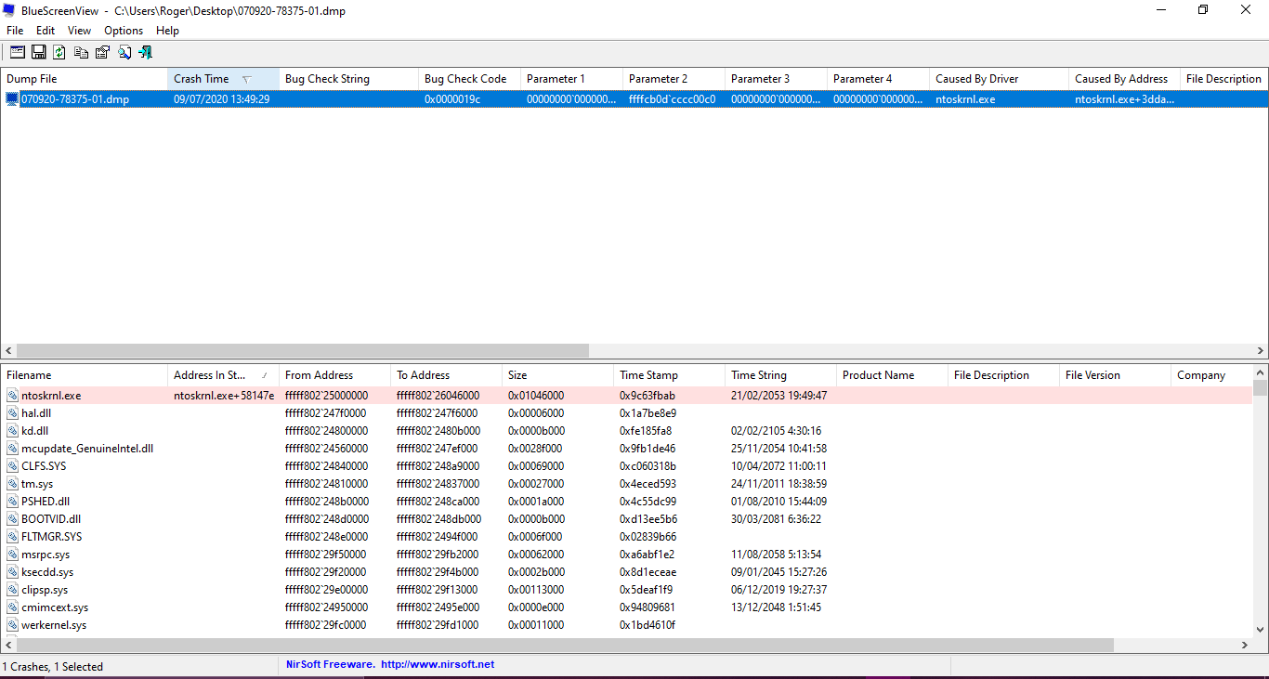Open Properties using the toolbar icon
Image resolution: width=1269 pixels, height=679 pixels.
coord(102,52)
